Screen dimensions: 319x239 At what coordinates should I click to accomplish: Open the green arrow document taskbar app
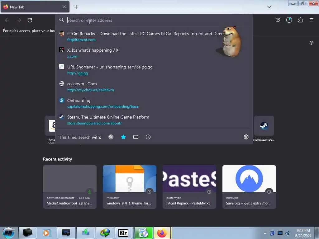pos(86,233)
